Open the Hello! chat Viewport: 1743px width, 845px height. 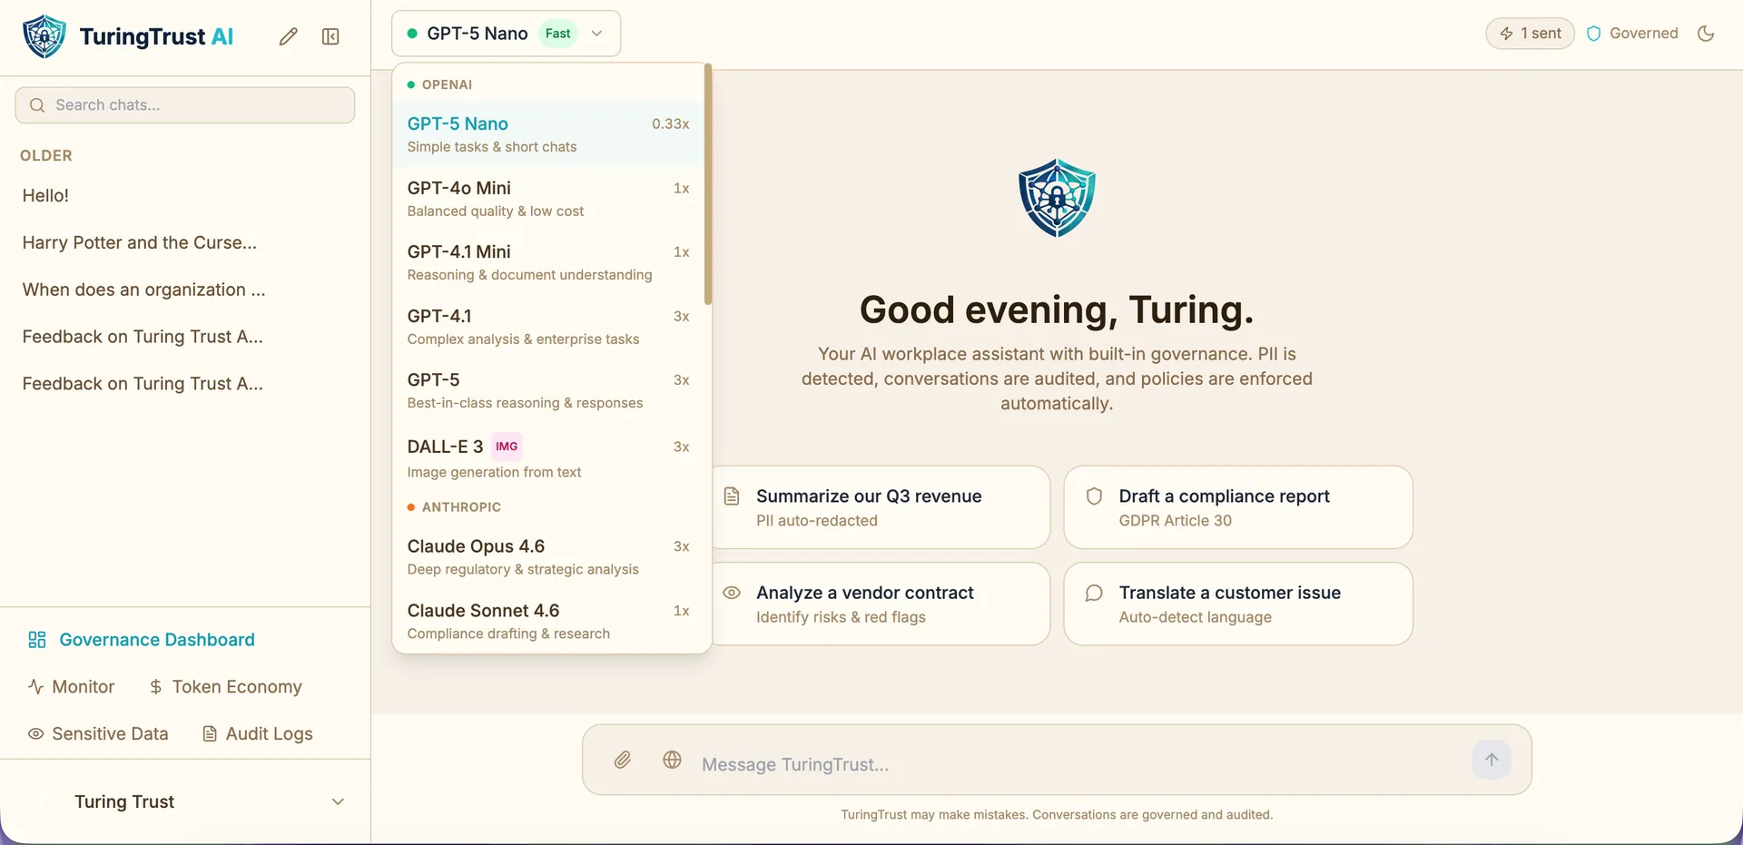[x=185, y=195]
